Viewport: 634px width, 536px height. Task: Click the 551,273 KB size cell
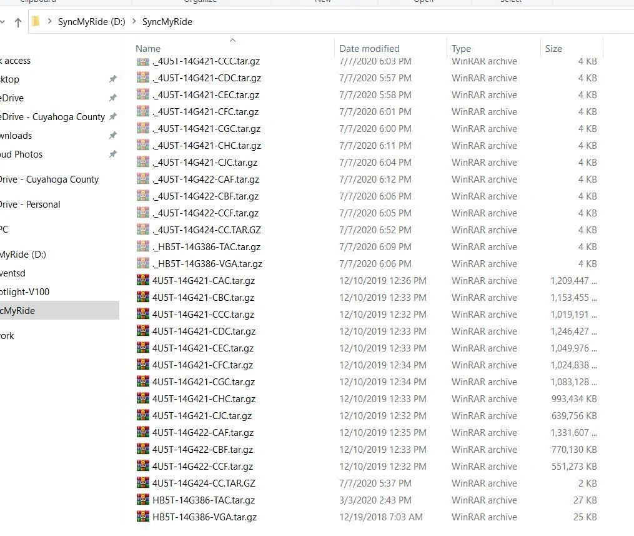[x=574, y=467]
